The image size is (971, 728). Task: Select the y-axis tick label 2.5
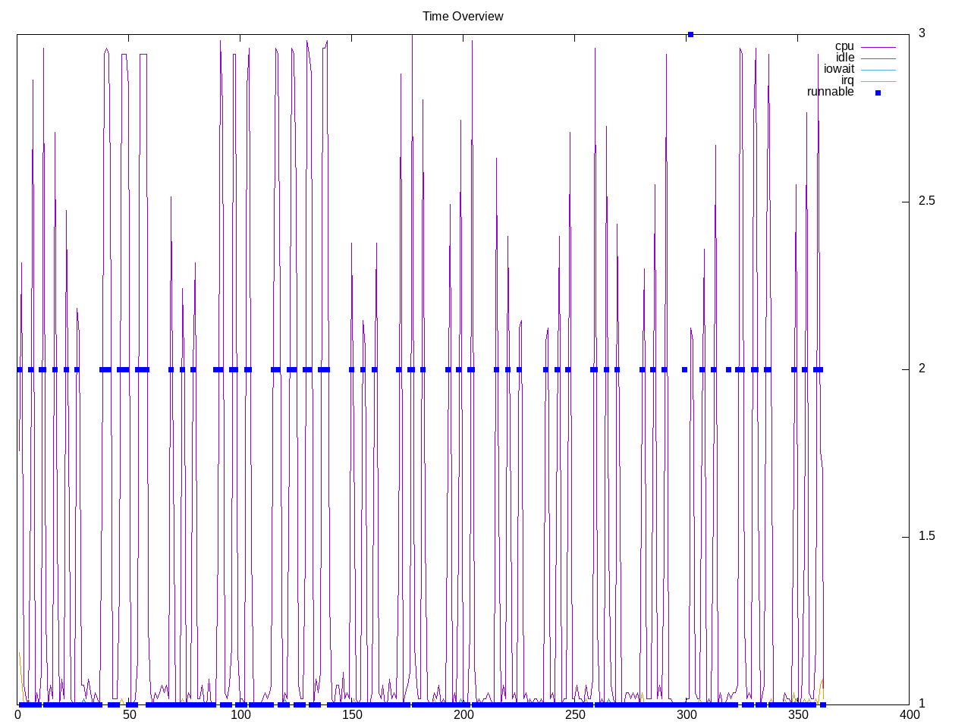point(926,201)
